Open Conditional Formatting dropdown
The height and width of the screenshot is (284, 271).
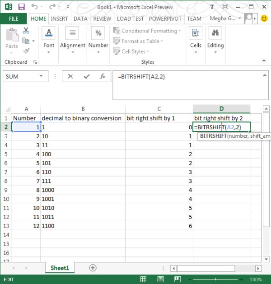point(147,31)
